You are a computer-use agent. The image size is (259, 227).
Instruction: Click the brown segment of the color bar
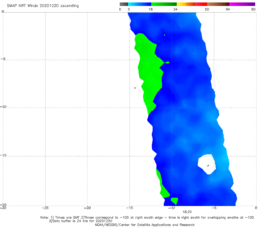(x=218, y=4)
